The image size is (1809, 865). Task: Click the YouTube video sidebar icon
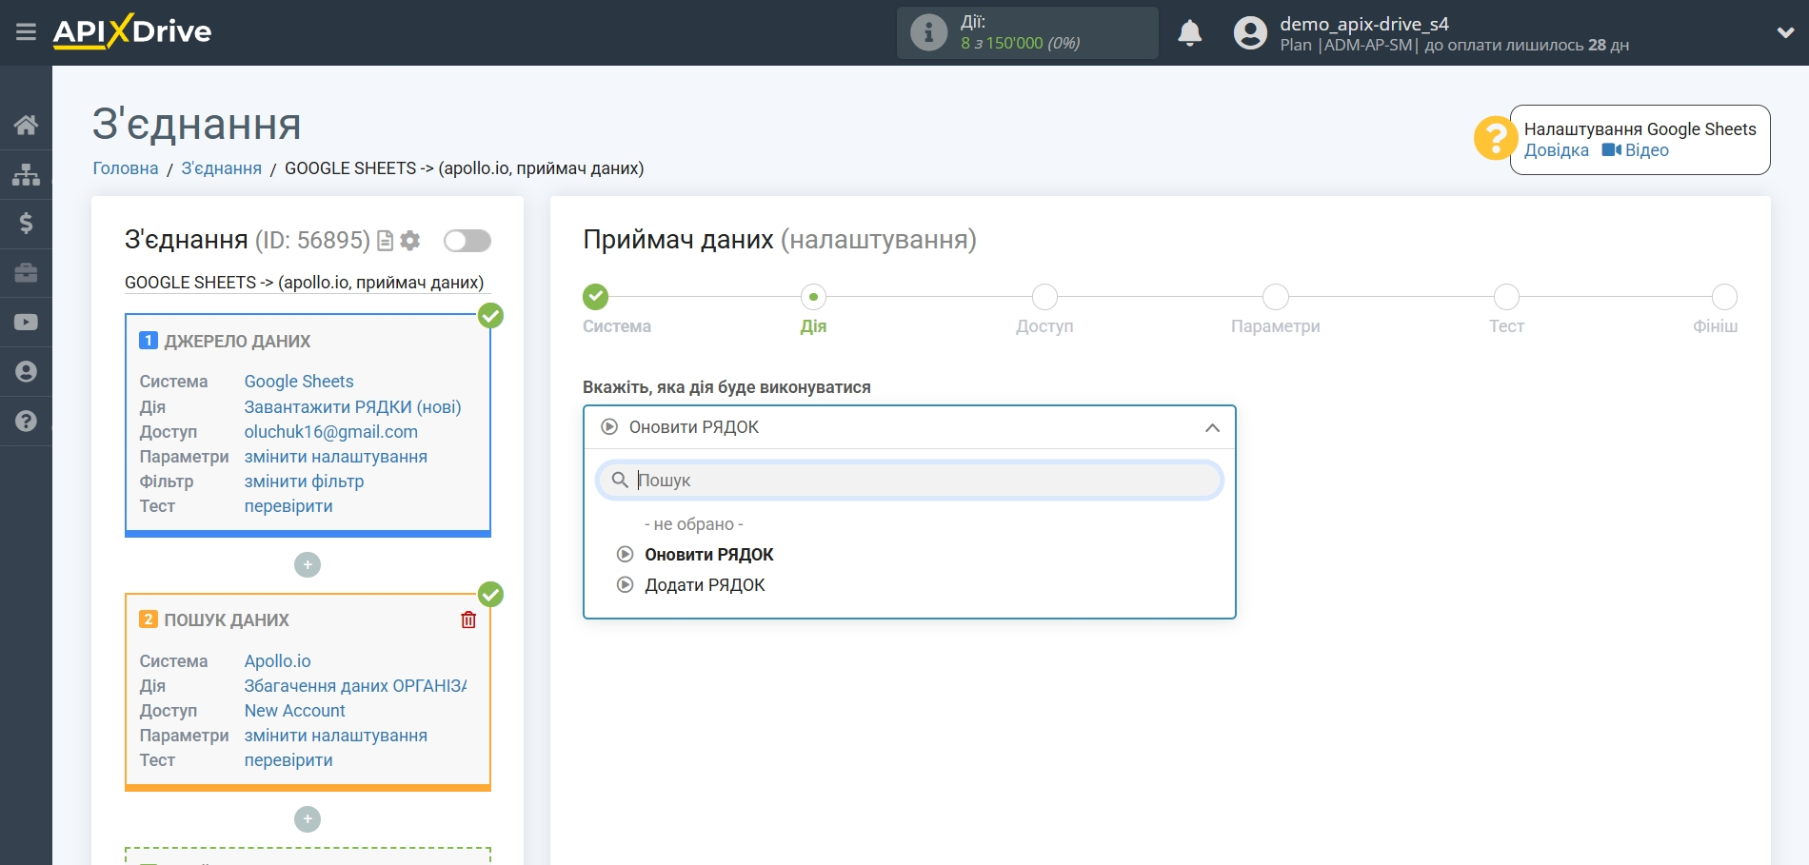tap(26, 323)
